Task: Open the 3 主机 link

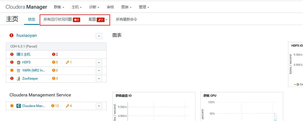Action: (26, 54)
